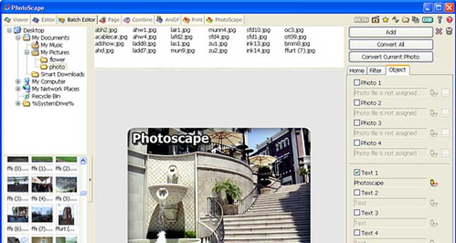Collapse the My Documents tree node

pyautogui.click(x=18, y=38)
